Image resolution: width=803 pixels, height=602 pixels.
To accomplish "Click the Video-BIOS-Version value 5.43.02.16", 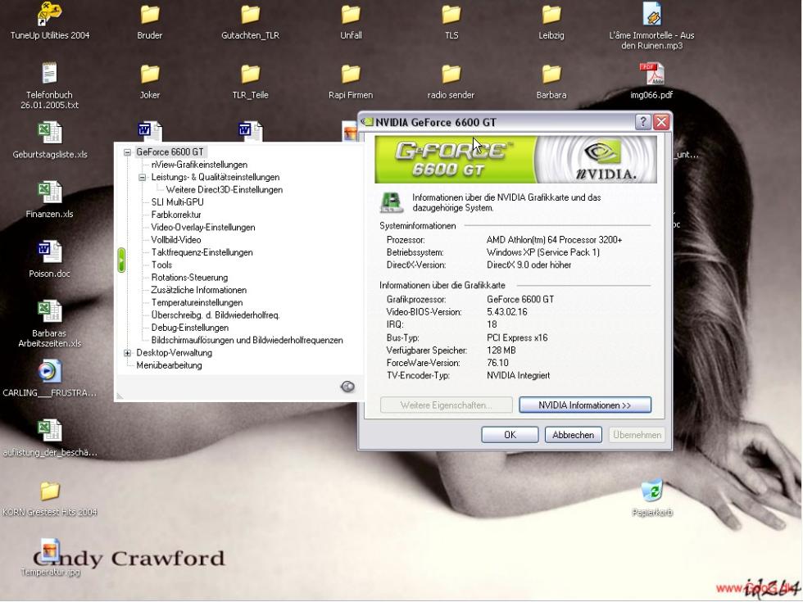I will (506, 312).
